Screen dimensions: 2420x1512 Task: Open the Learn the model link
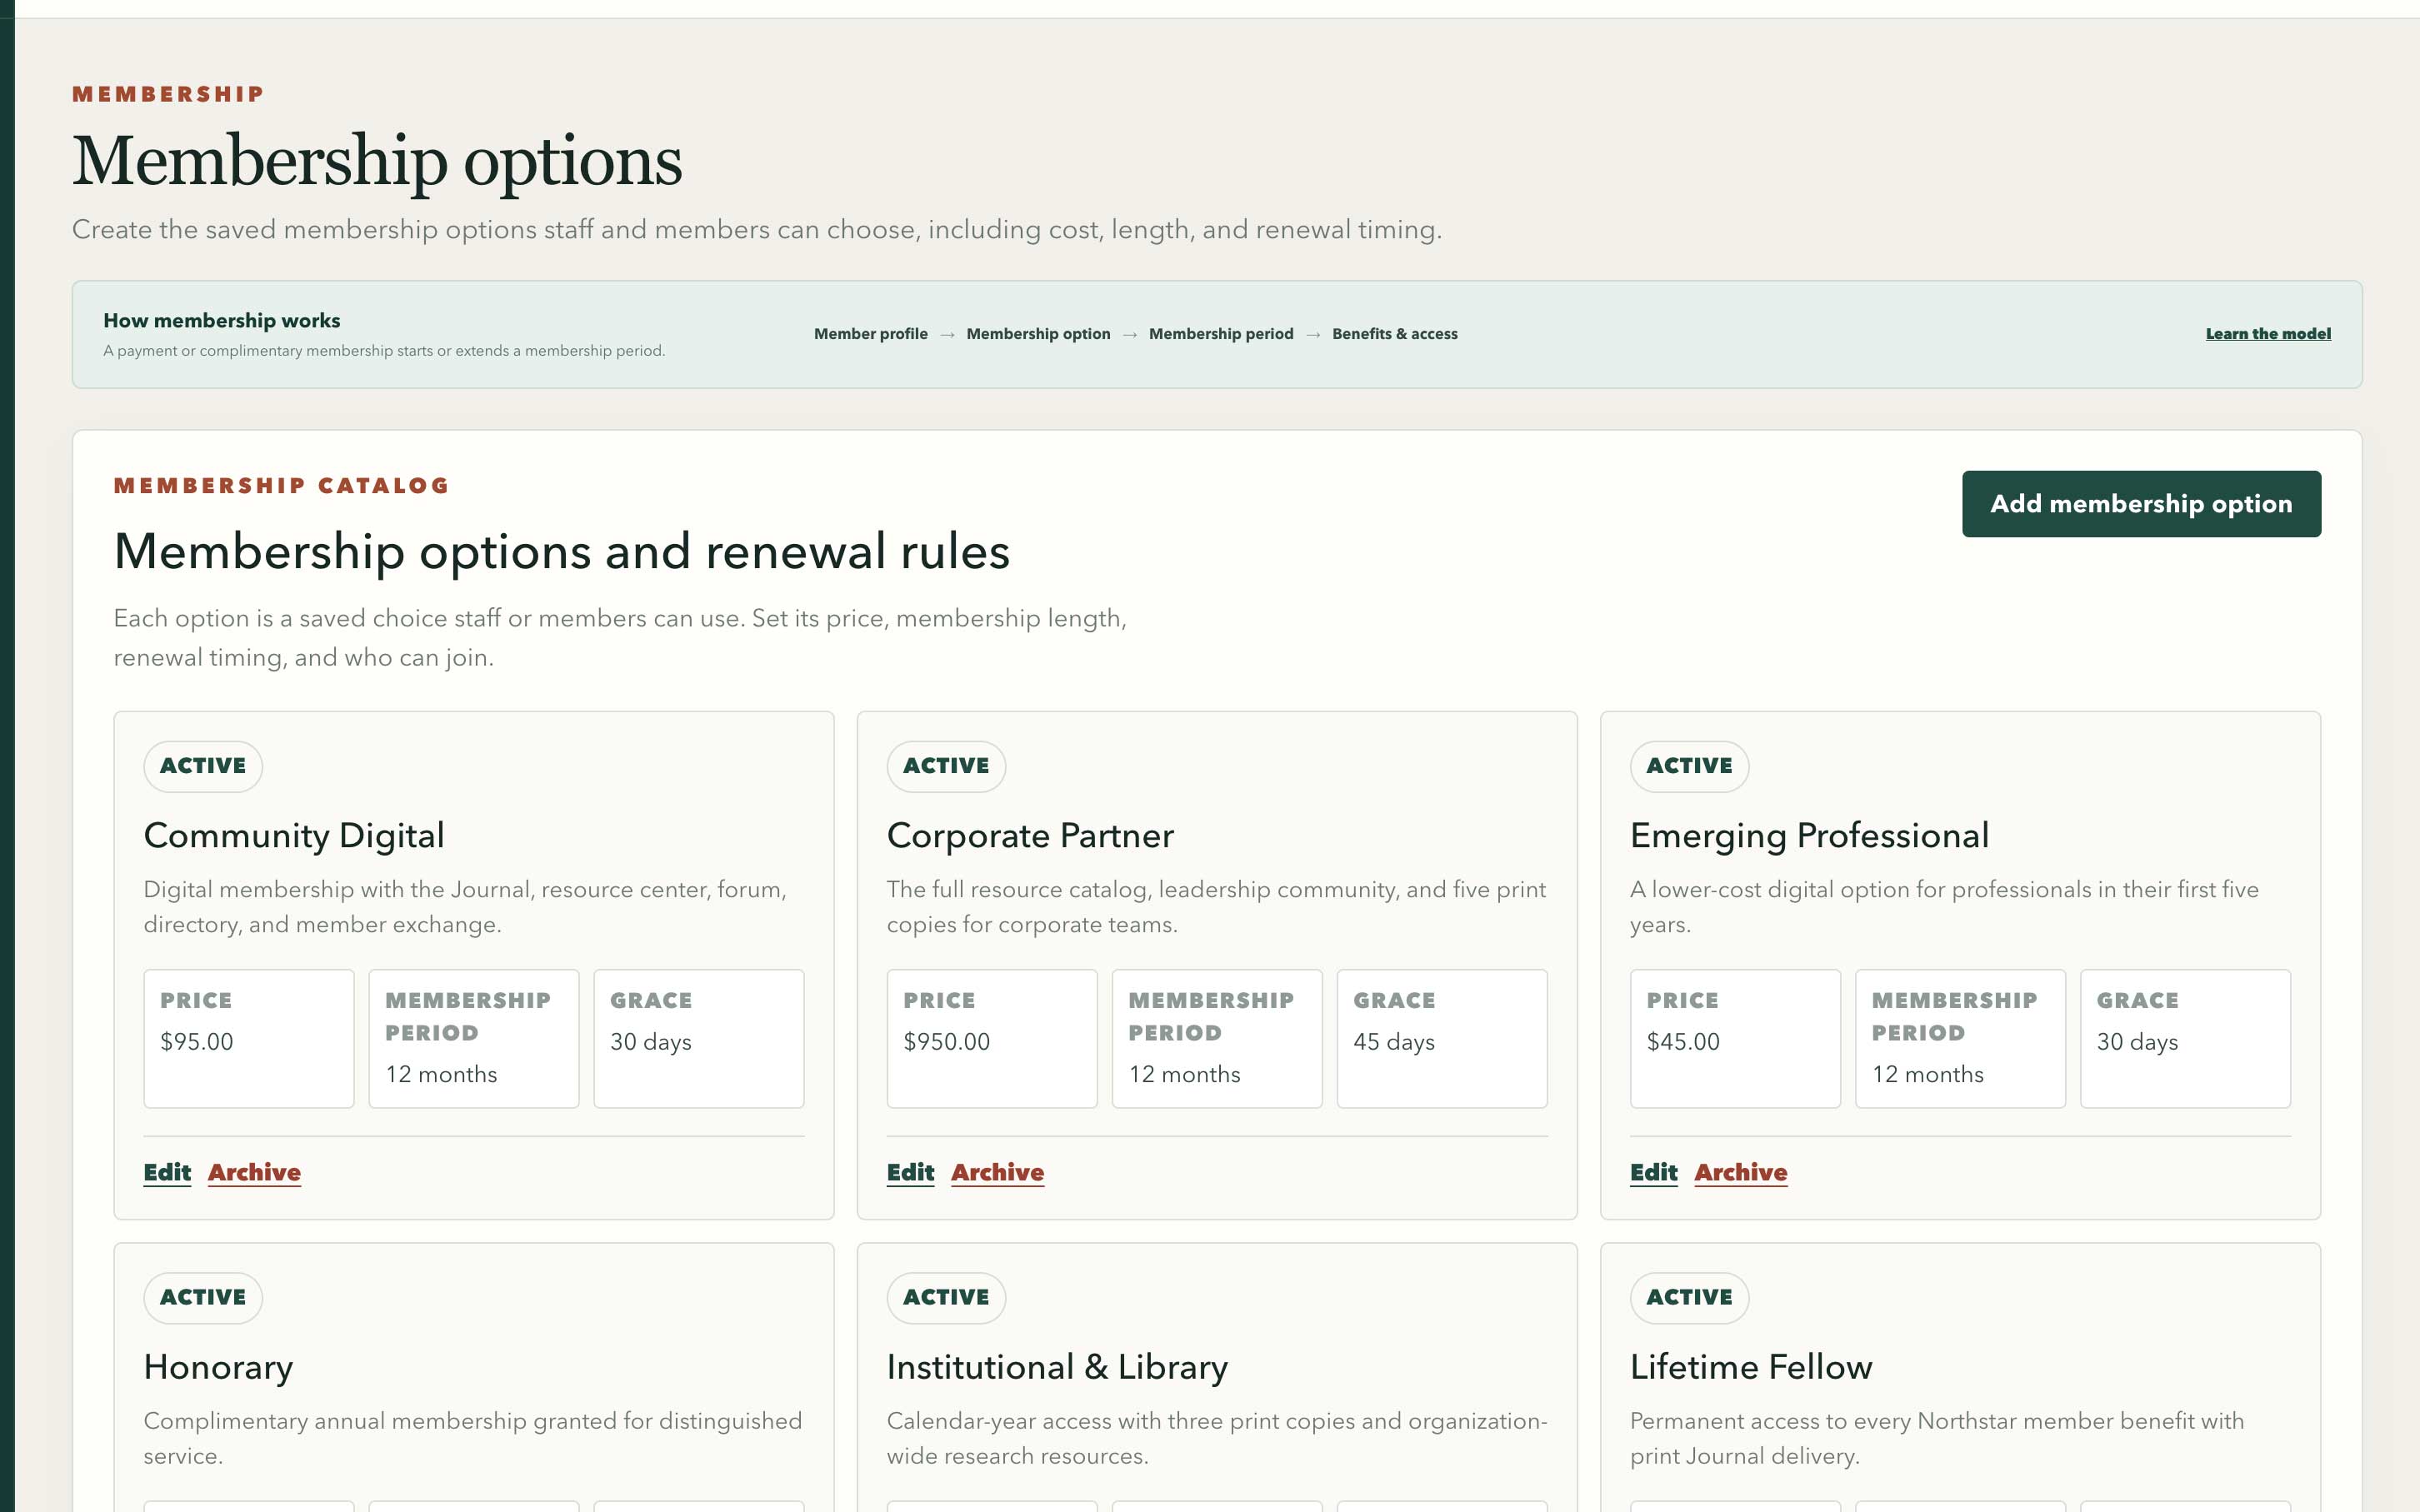(x=2268, y=334)
